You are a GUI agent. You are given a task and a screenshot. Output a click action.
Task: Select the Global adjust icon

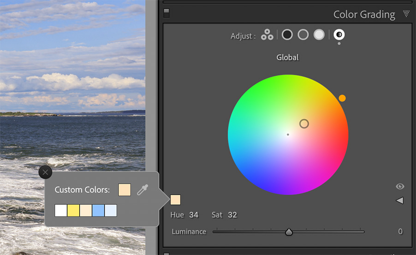click(x=339, y=35)
